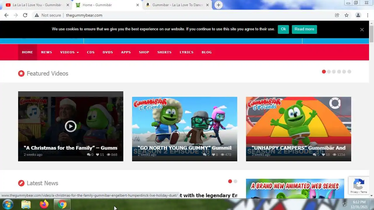
Task: Switch to the YouTube La La La tab
Action: tap(37, 5)
